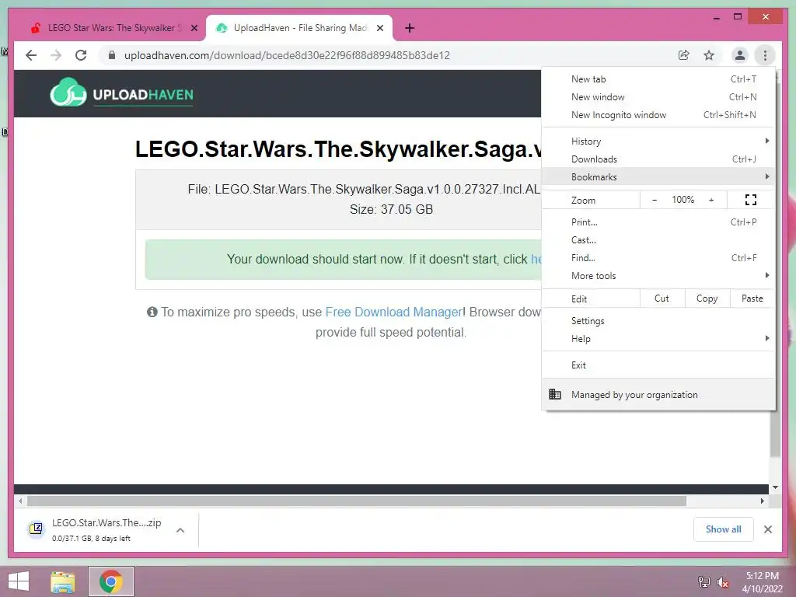
Task: Open File Explorer from taskbar
Action: tap(62, 581)
